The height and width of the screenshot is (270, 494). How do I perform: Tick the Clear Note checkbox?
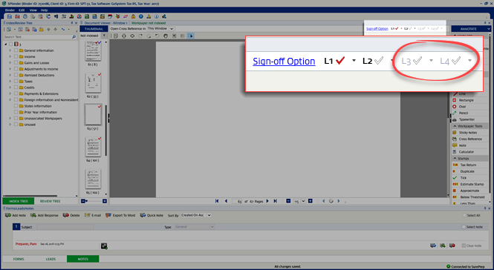click(464, 246)
